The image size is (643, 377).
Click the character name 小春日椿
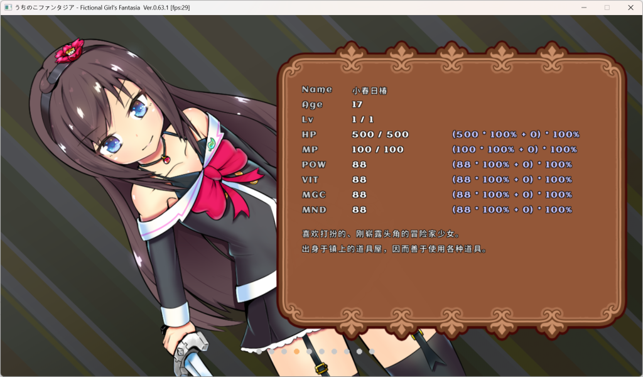[370, 89]
